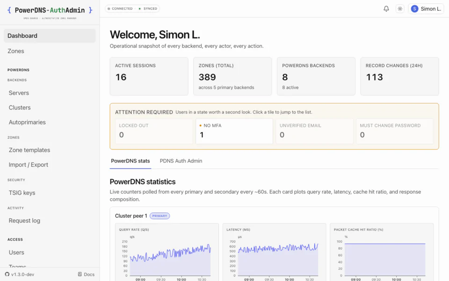Switch to the PDNS Auth Admin tab
The height and width of the screenshot is (281, 449).
181,161
